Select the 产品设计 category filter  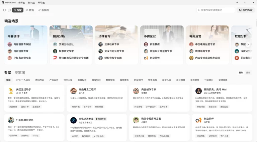click(x=54, y=80)
